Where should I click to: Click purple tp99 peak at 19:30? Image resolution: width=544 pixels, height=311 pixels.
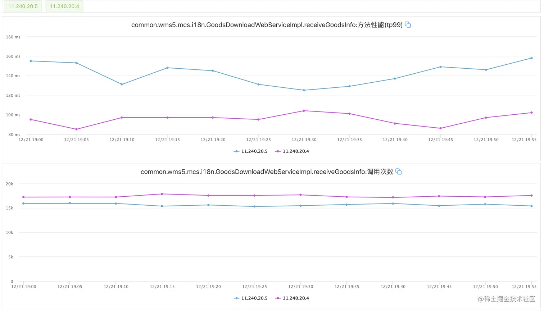click(x=304, y=111)
